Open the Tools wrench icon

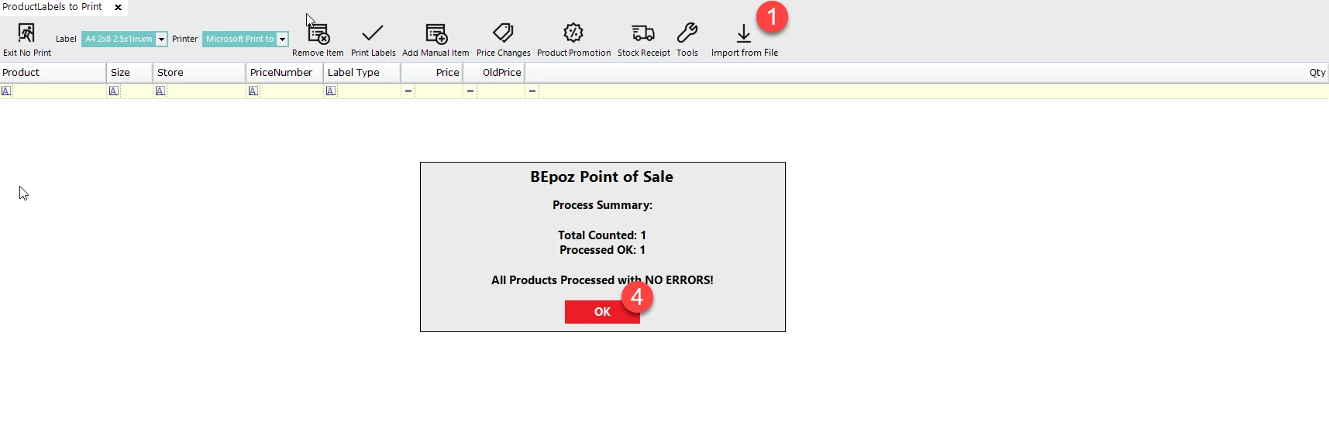coord(687,33)
